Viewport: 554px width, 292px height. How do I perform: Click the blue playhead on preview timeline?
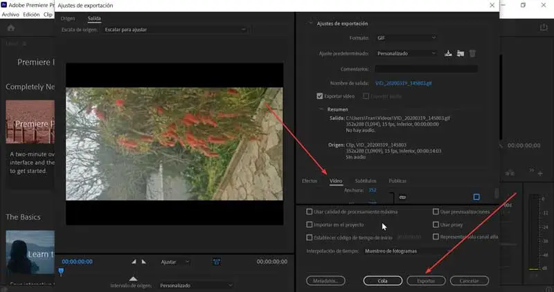pos(61,272)
